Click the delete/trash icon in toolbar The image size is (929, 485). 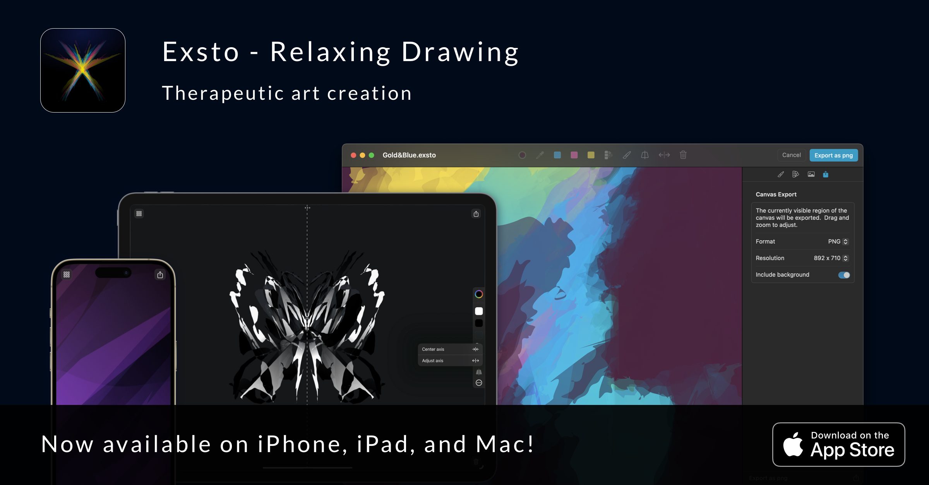[x=686, y=155]
